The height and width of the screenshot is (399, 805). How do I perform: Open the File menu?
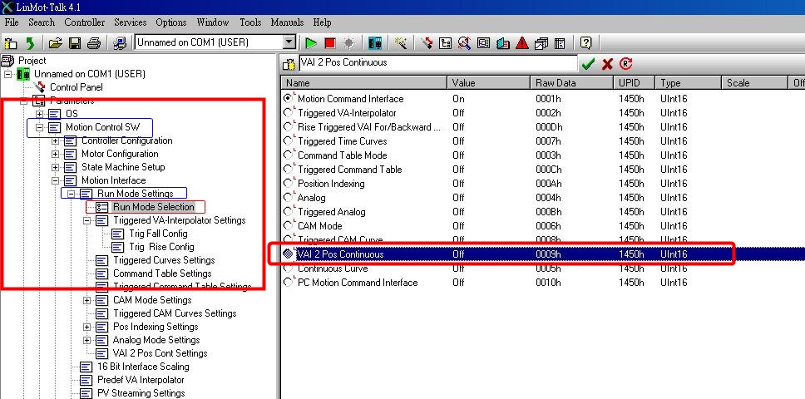tap(12, 22)
